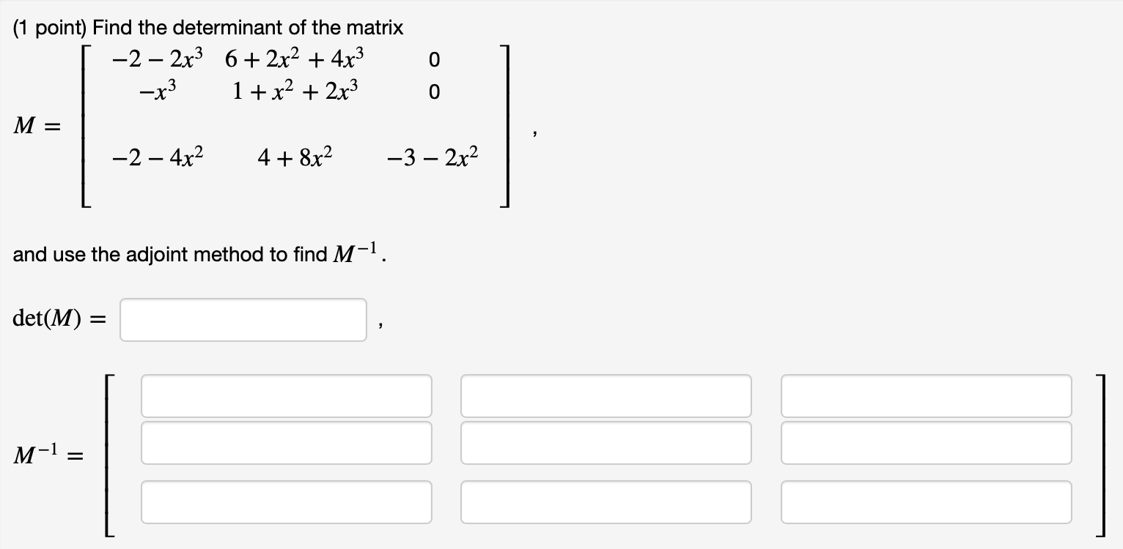Click the center entry box of M⁻¹
Viewport: 1123px width, 549px height.
click(x=606, y=442)
